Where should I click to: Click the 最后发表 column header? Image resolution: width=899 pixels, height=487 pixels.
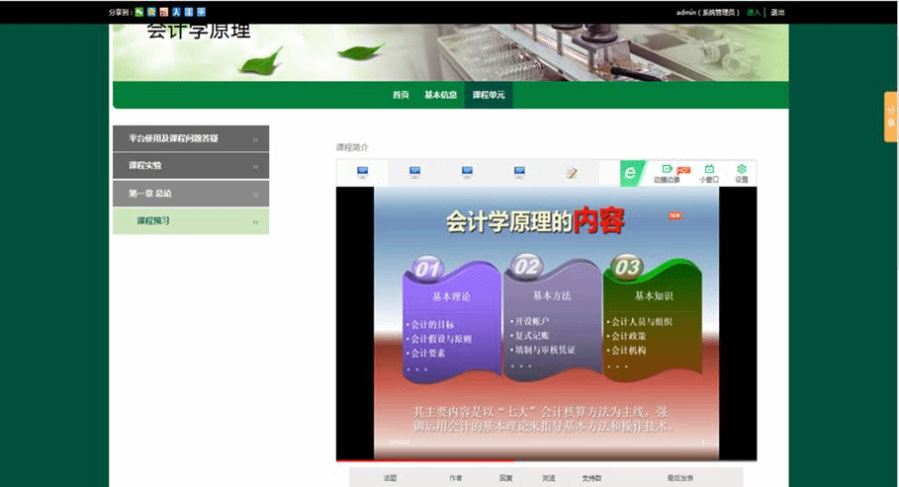tap(680, 478)
